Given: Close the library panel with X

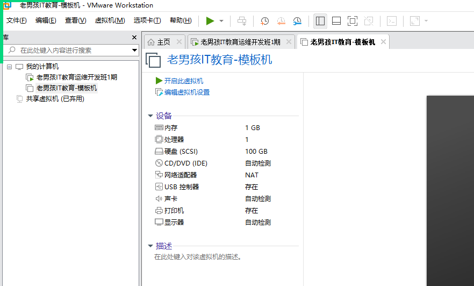Looking at the screenshot, I should [134, 38].
